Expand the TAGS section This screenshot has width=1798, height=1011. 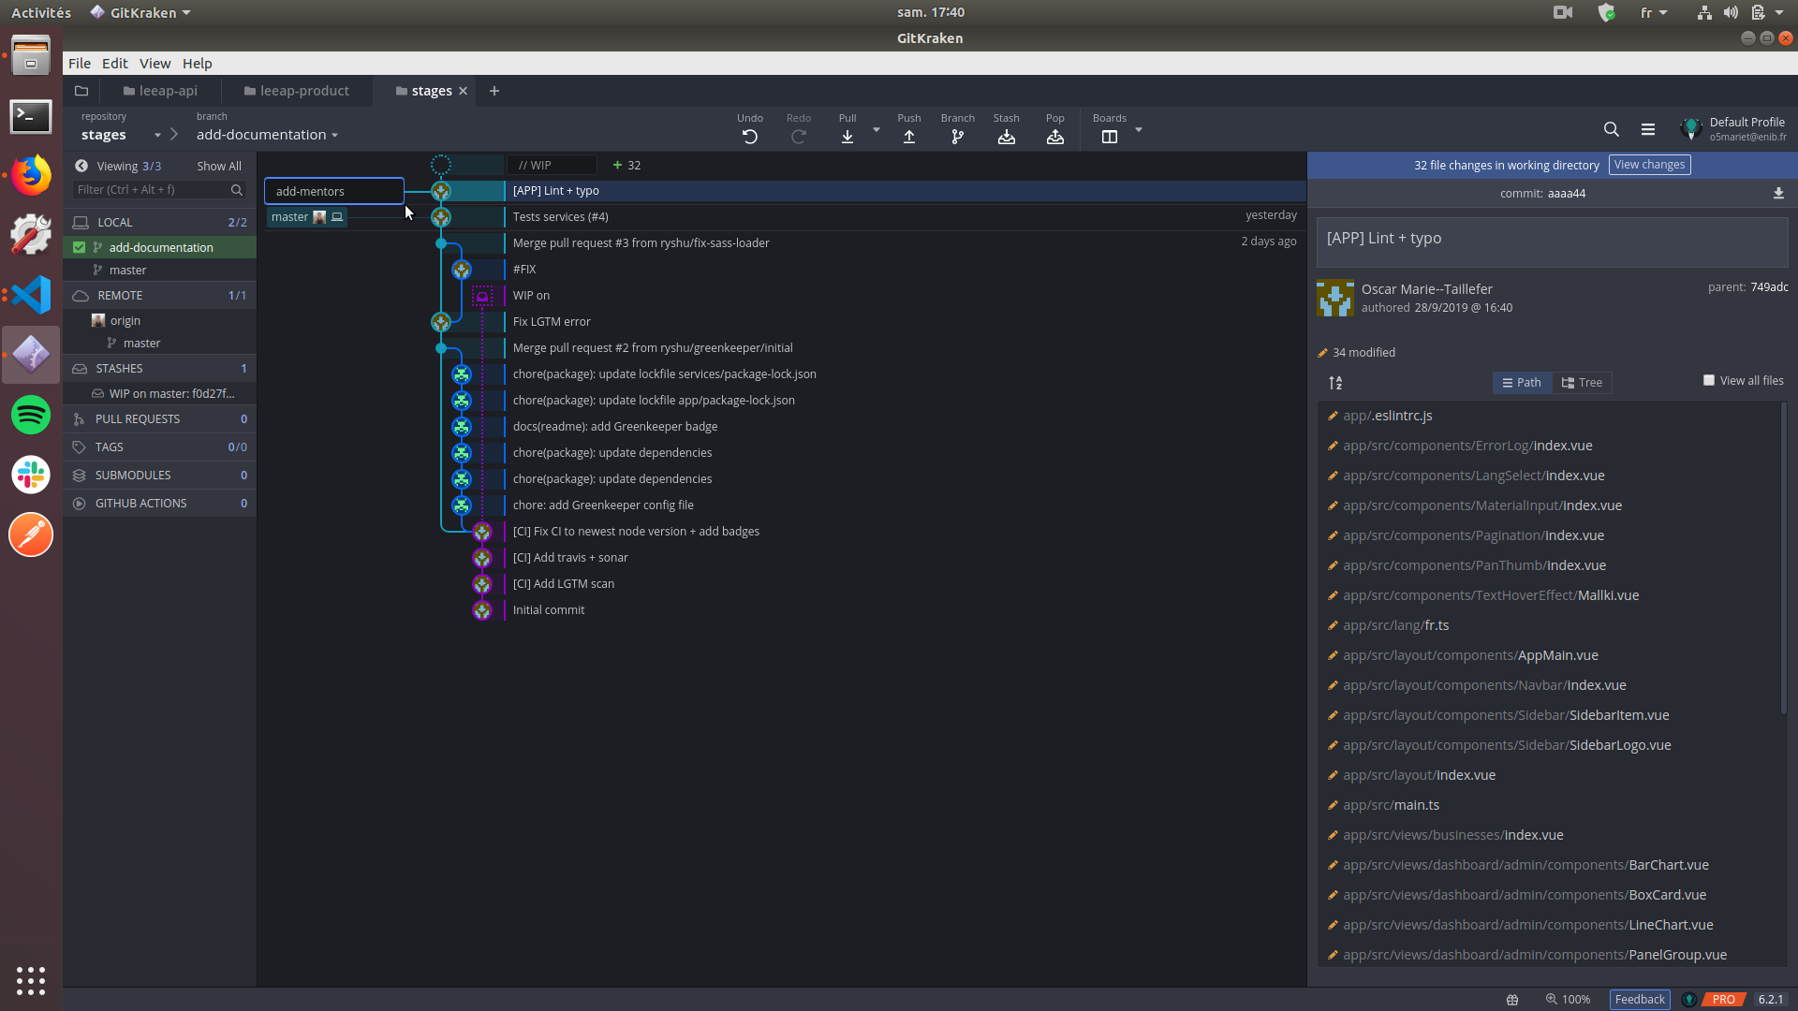pos(160,447)
